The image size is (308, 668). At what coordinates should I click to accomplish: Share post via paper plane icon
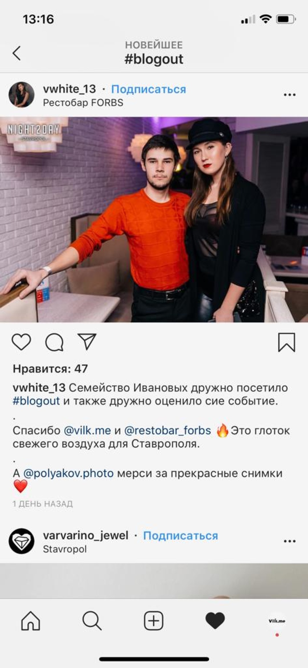tap(87, 341)
